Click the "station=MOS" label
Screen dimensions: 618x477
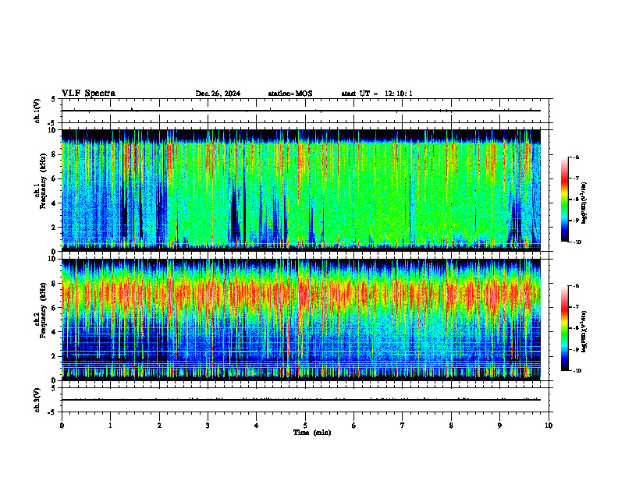coord(290,94)
